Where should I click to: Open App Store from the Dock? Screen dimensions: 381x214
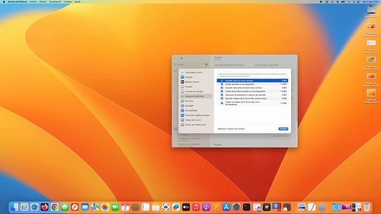click(x=226, y=207)
